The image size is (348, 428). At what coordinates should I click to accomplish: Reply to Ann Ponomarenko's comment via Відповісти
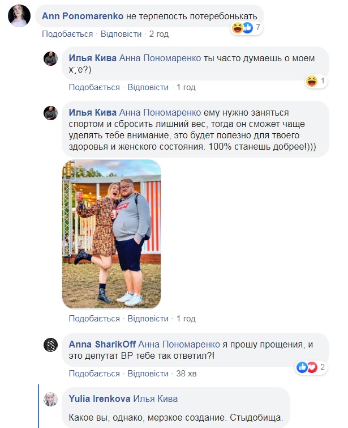[121, 34]
